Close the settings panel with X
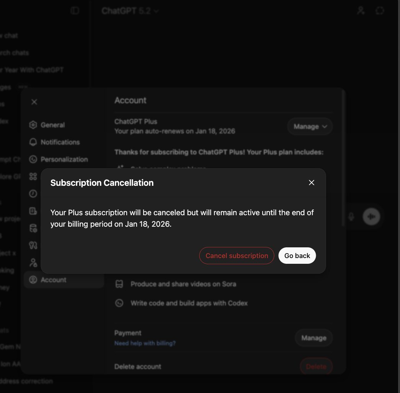The image size is (400, 393). (34, 102)
